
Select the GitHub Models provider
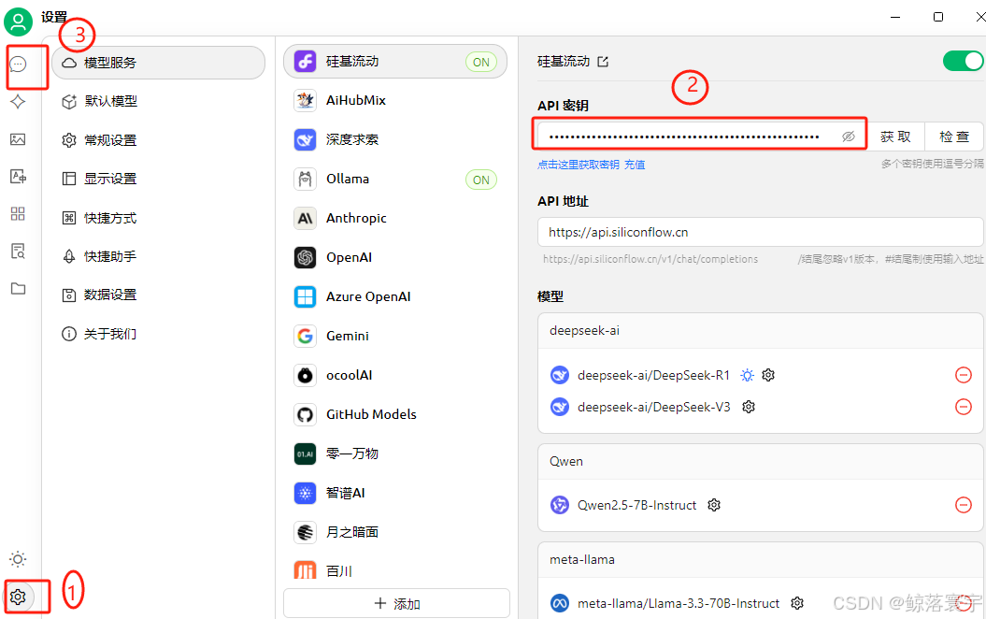[x=395, y=414]
